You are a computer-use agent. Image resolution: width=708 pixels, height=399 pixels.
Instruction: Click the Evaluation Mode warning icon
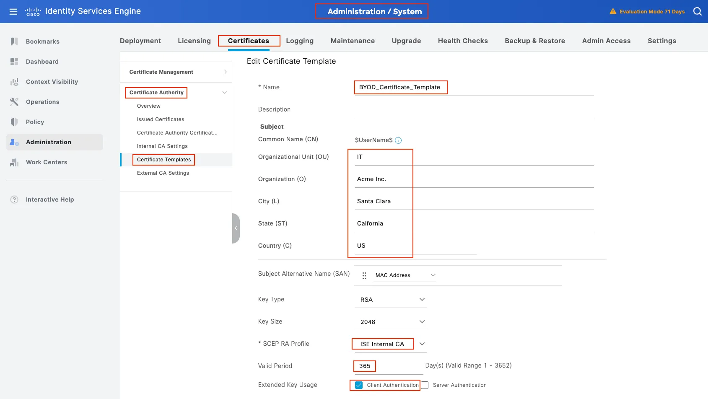613,11
